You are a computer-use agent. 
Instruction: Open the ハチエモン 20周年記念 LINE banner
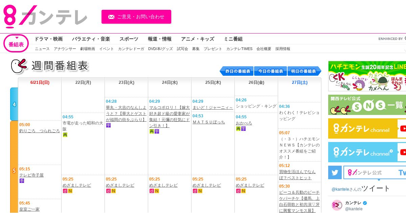click(x=367, y=76)
